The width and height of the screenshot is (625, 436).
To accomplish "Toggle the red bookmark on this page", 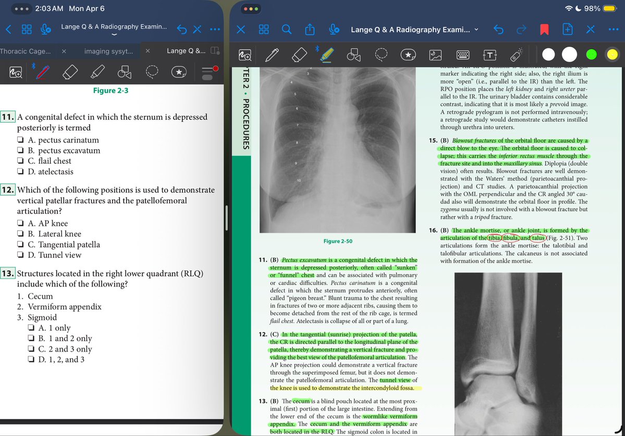I will (x=544, y=30).
